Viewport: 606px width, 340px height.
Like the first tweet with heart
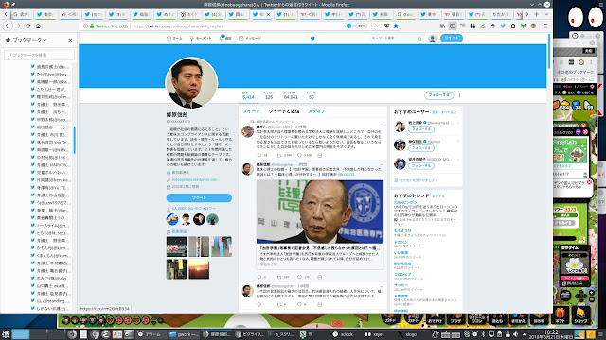point(299,155)
